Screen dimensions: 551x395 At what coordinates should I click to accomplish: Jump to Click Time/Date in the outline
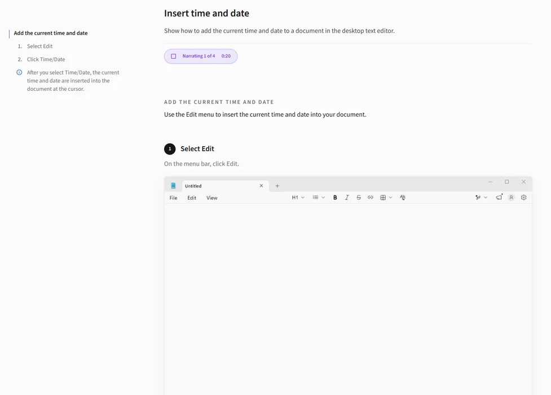coord(46,59)
